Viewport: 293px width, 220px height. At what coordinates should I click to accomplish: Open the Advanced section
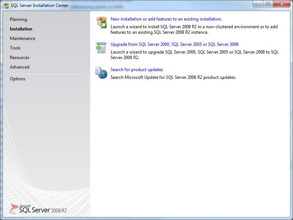[19, 67]
